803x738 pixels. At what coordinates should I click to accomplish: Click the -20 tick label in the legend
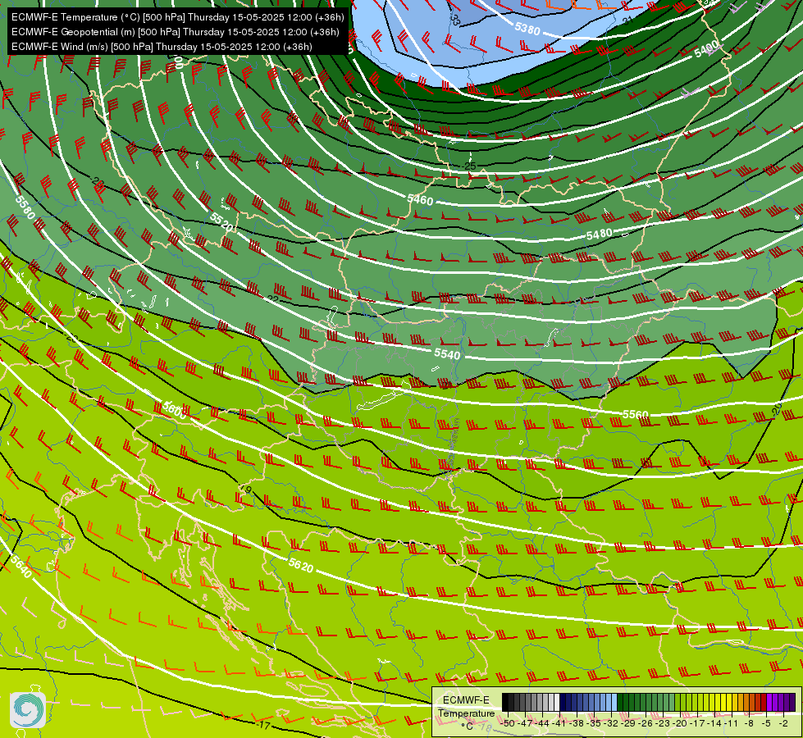coord(681,723)
